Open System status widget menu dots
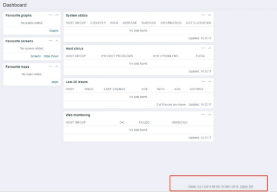The image size is (277, 192). click(x=204, y=15)
